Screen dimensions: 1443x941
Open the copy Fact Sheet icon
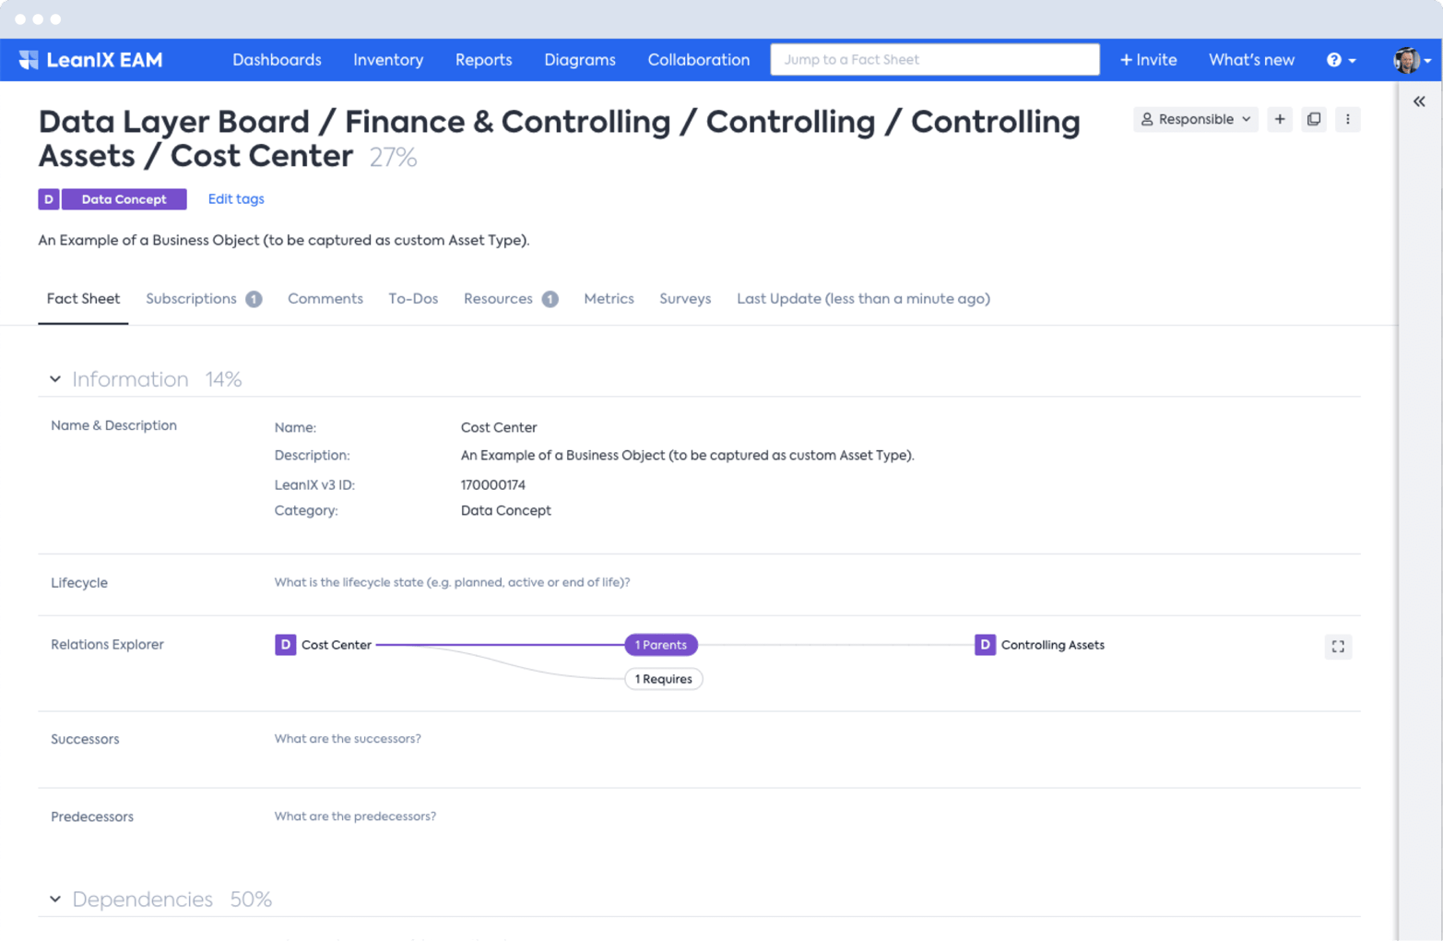(x=1314, y=119)
